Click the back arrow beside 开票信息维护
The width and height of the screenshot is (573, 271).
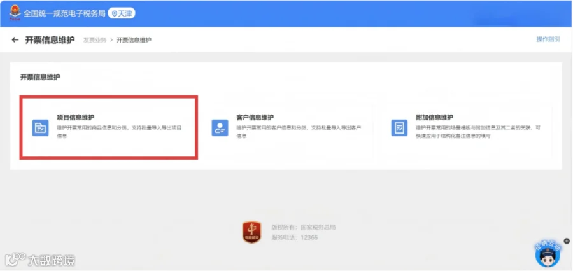pyautogui.click(x=15, y=40)
